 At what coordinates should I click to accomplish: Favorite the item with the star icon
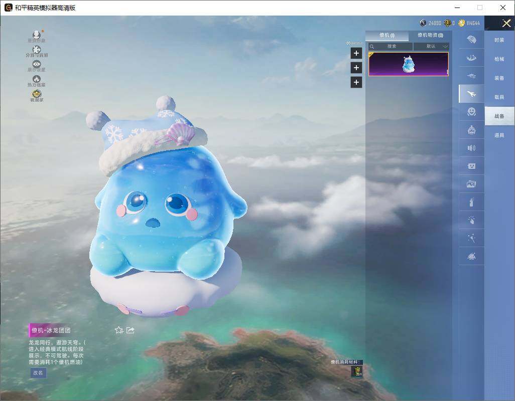(x=119, y=330)
